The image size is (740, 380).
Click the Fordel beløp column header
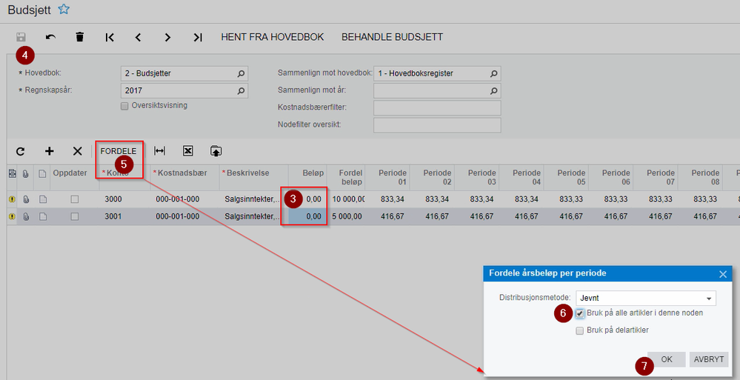tap(345, 178)
